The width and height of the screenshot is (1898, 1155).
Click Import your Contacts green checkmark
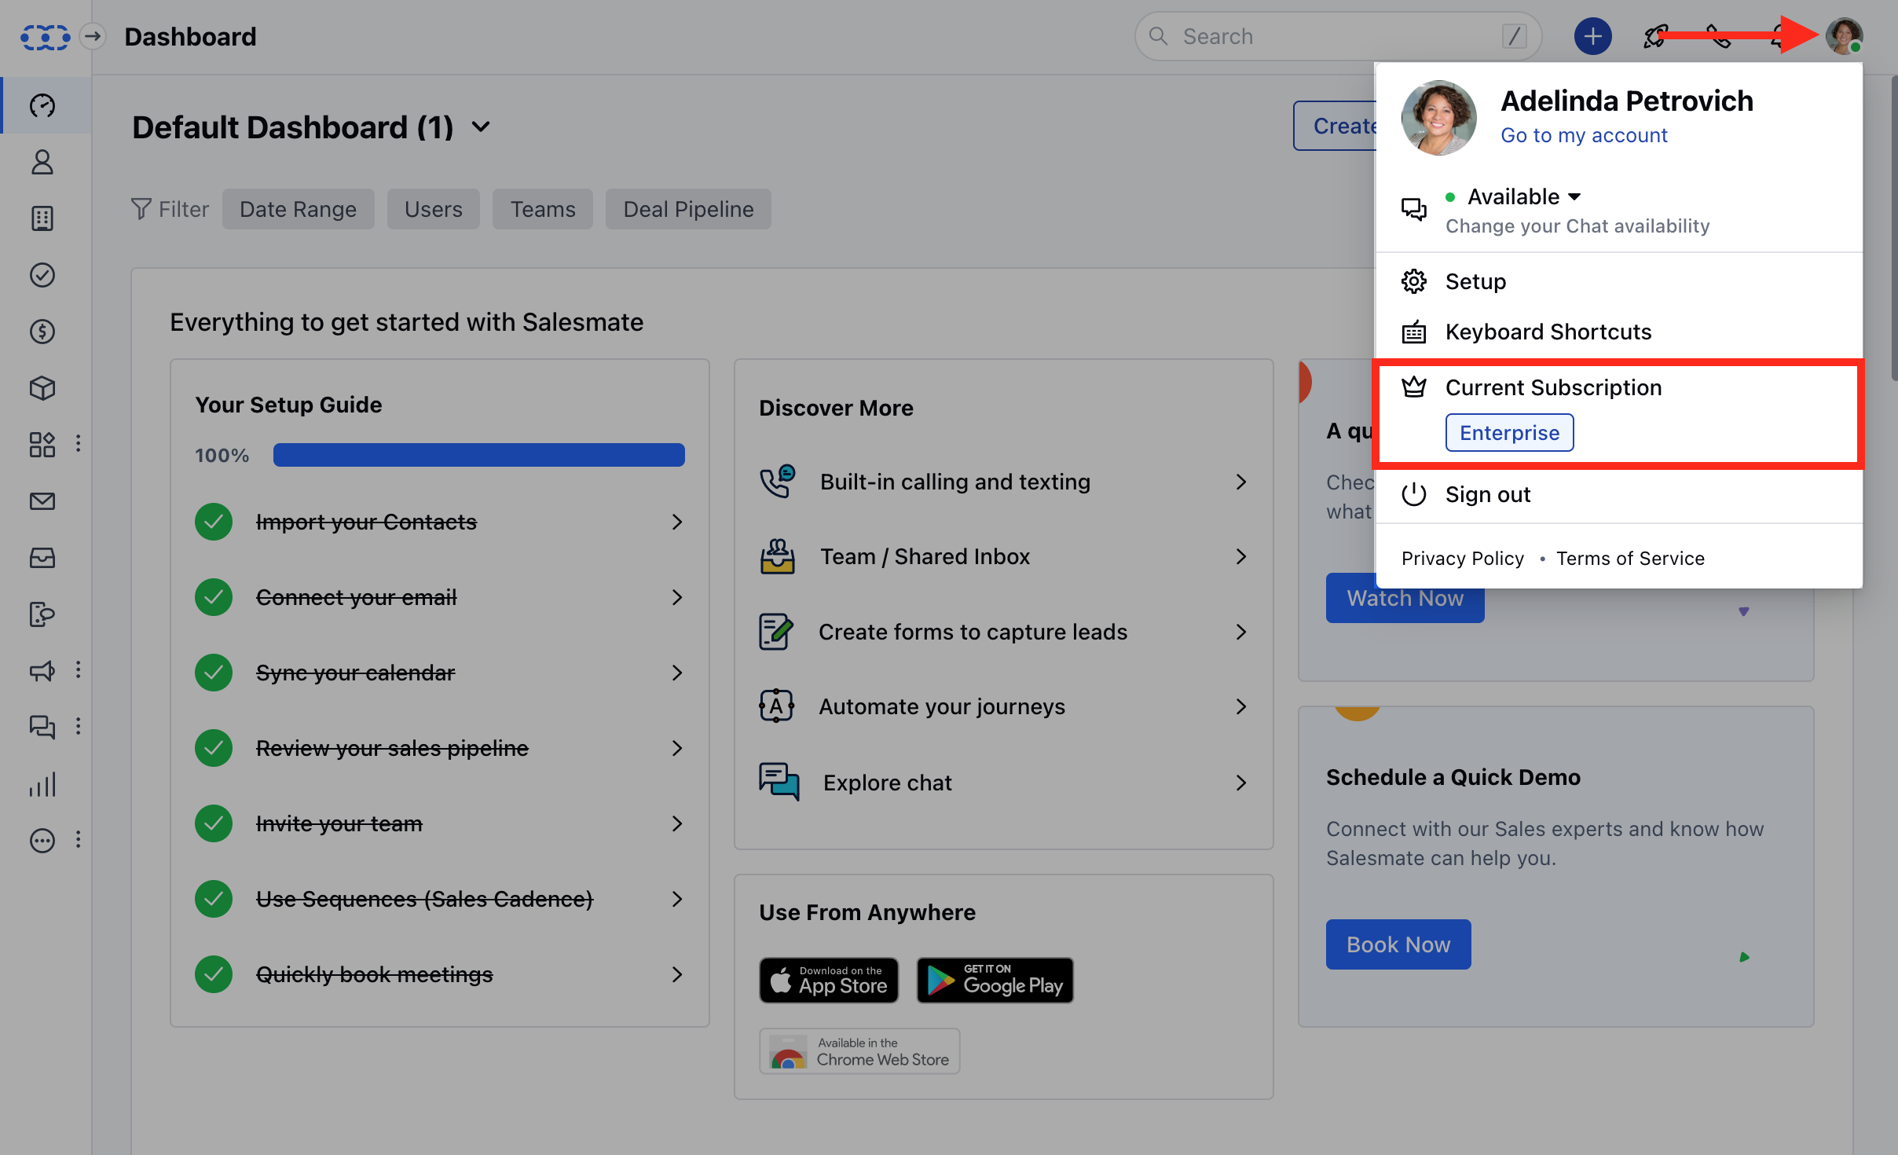[214, 522]
